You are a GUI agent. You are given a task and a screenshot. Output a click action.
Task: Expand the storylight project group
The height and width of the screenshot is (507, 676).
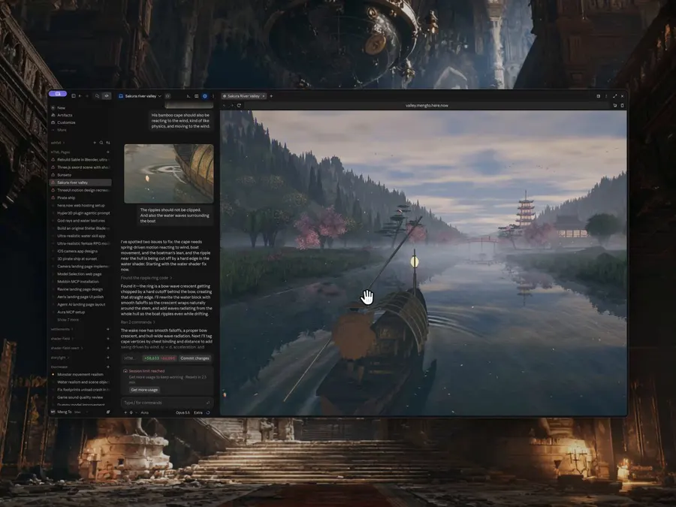point(59,358)
